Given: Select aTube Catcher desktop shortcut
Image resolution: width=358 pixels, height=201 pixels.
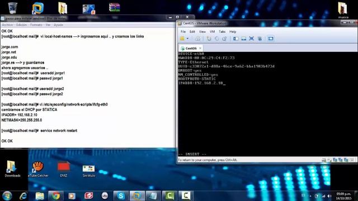Looking at the screenshot, I should (38, 169).
